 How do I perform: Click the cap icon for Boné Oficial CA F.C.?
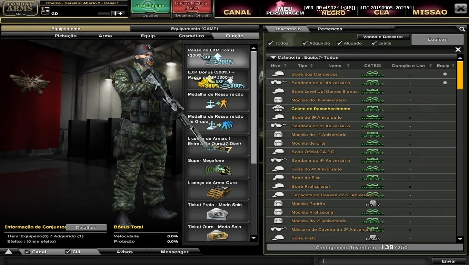click(278, 152)
